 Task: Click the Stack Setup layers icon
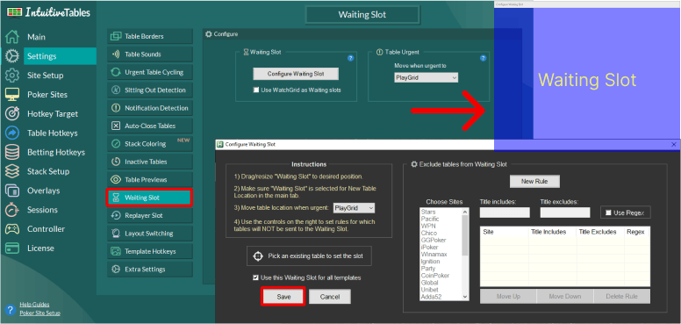tap(11, 171)
